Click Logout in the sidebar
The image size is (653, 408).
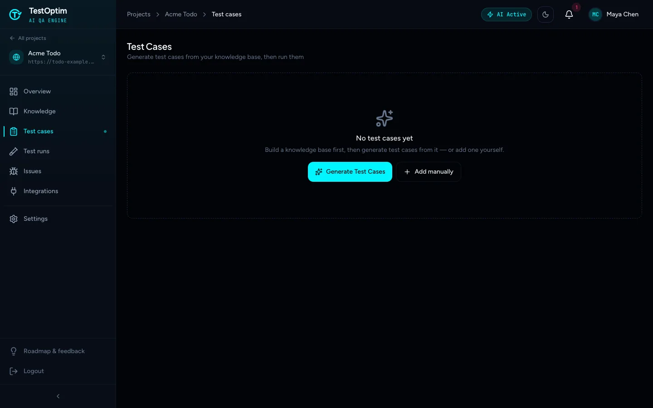tap(58, 371)
